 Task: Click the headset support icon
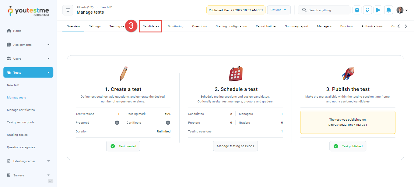pyautogui.click(x=367, y=10)
